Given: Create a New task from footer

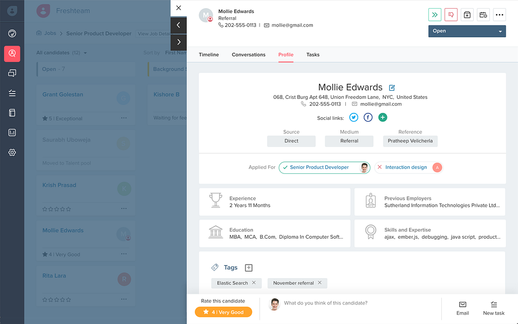Looking at the screenshot, I should [494, 308].
